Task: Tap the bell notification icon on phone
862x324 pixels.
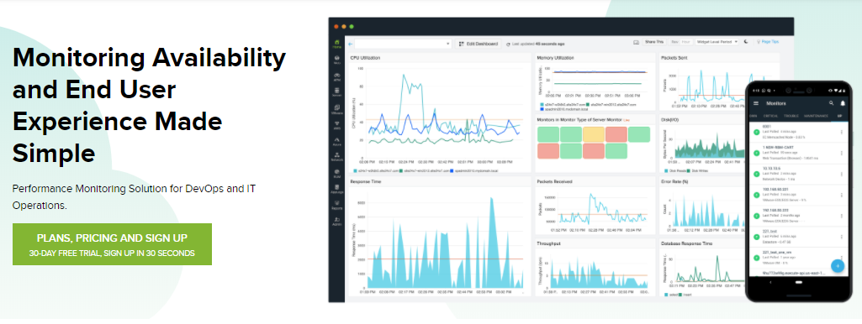Action: click(843, 103)
